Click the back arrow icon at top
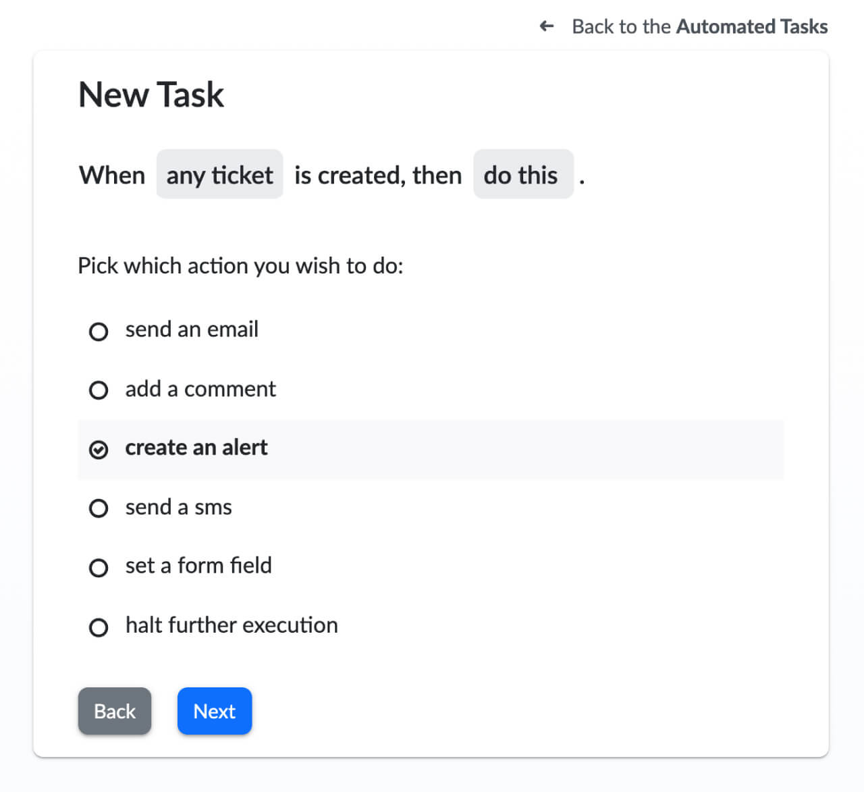 [x=547, y=26]
